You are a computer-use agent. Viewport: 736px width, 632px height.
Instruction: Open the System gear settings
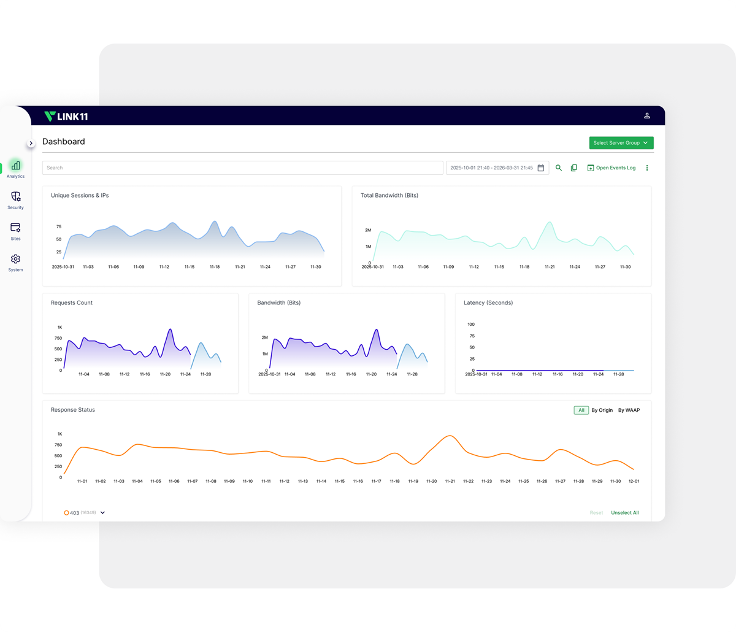15,260
